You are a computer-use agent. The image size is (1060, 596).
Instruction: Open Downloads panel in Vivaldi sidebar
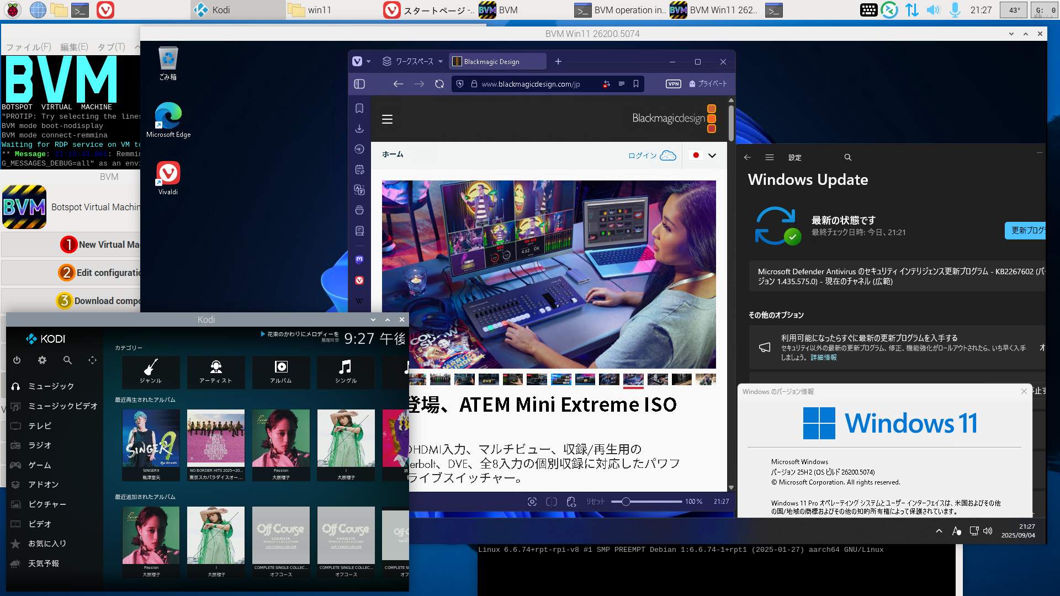click(359, 129)
